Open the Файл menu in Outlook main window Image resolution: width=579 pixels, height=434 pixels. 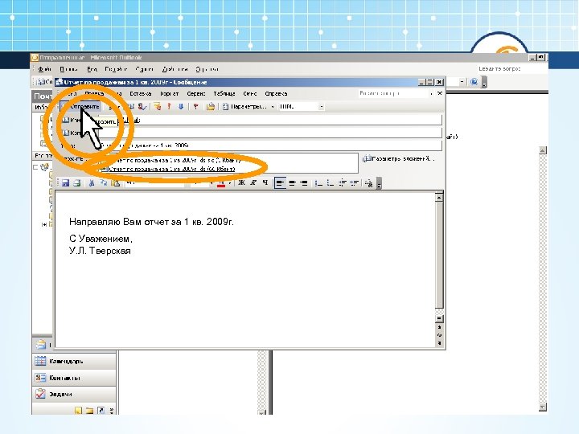coord(45,69)
